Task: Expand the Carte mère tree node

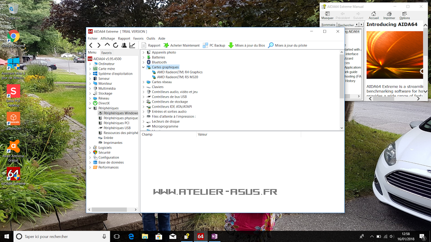Action: tap(90, 68)
